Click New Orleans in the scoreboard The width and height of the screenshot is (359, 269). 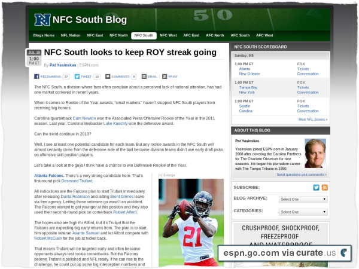pos(250,74)
